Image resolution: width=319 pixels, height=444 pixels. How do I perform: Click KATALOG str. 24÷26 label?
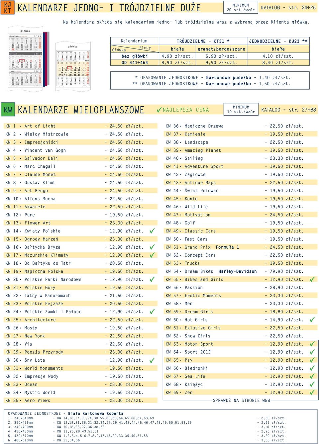(x=288, y=8)
